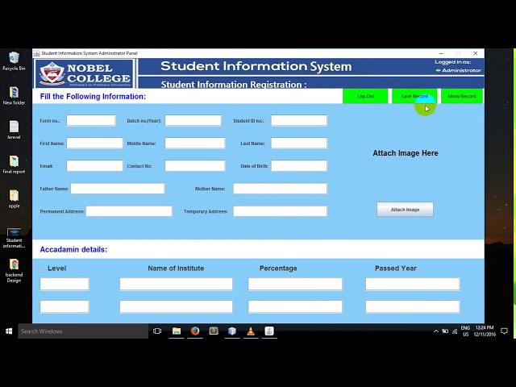Click into the Last Name field

299,144
